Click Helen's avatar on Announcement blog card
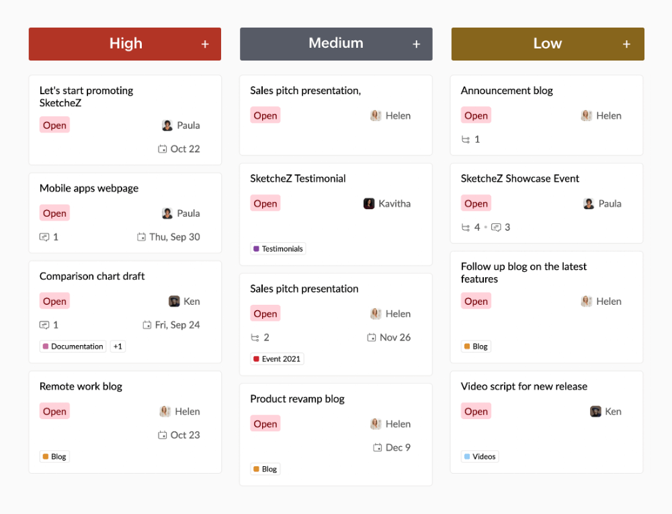The width and height of the screenshot is (672, 514). pyautogui.click(x=585, y=115)
